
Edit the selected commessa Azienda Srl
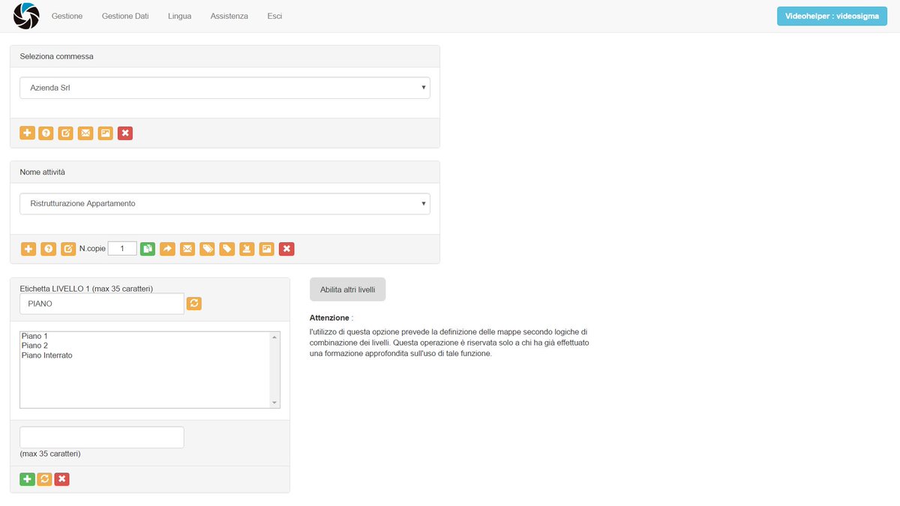tap(66, 133)
